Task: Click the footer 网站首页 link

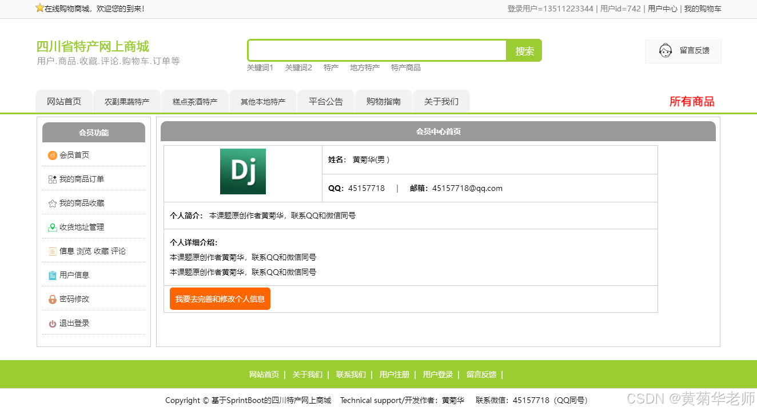Action: point(264,374)
